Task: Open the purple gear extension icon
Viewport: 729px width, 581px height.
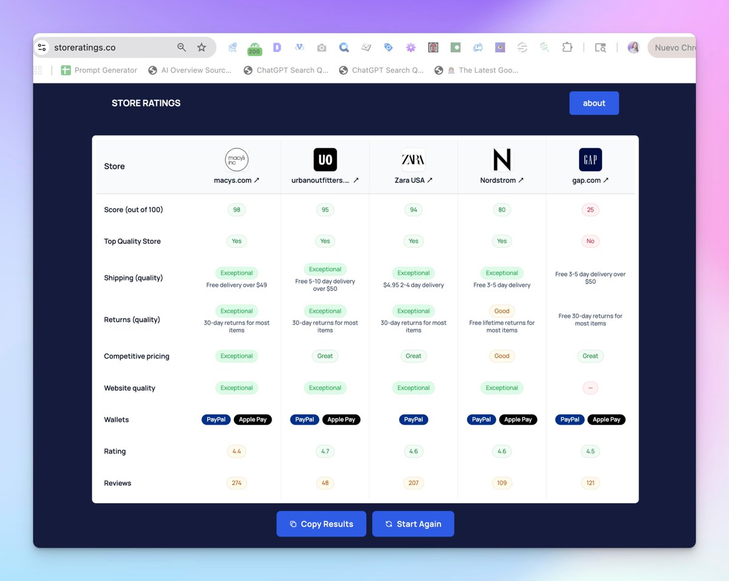Action: (x=411, y=47)
